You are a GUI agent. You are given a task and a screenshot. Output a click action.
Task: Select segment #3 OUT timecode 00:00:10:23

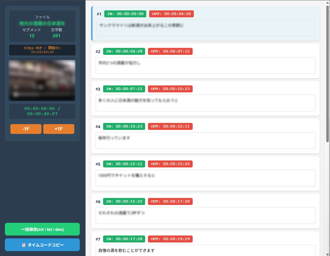tap(170, 89)
